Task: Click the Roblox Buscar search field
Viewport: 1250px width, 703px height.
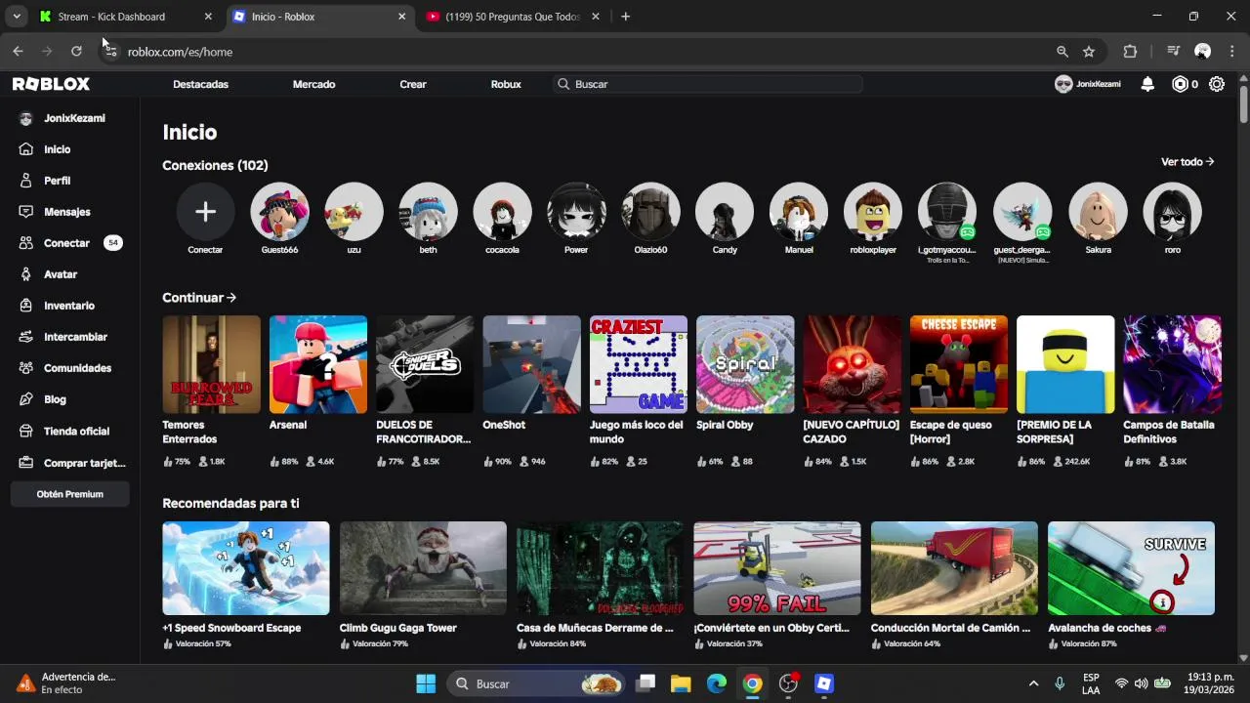Action: (708, 84)
